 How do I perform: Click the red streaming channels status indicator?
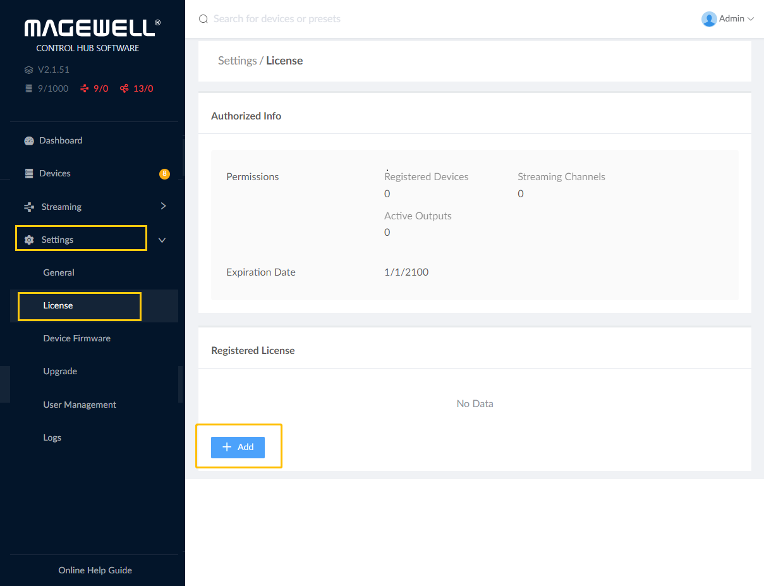(x=94, y=89)
